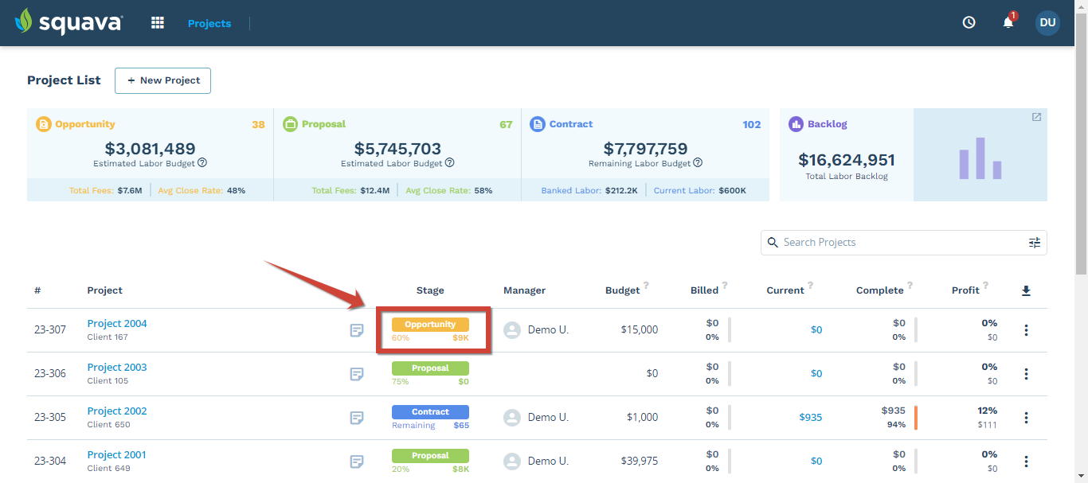
Task: Click the squava logo
Action: click(x=68, y=21)
